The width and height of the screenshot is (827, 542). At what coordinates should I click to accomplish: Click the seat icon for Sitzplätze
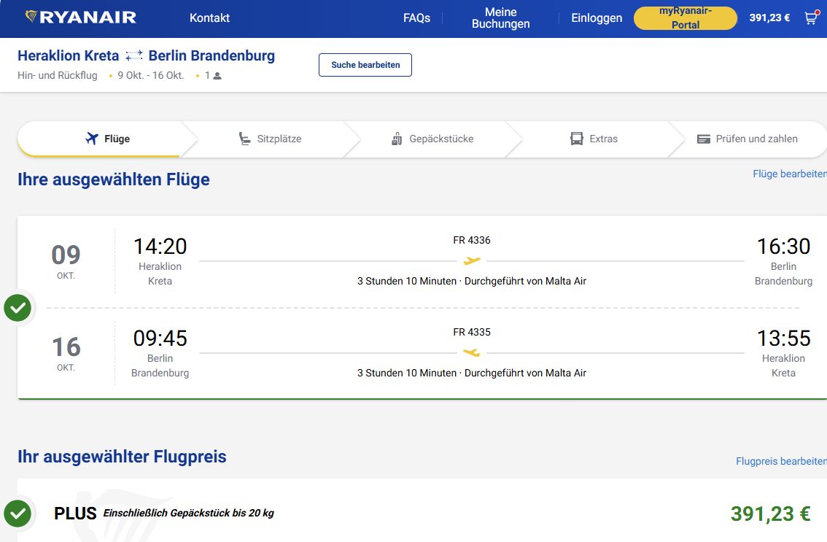(245, 139)
